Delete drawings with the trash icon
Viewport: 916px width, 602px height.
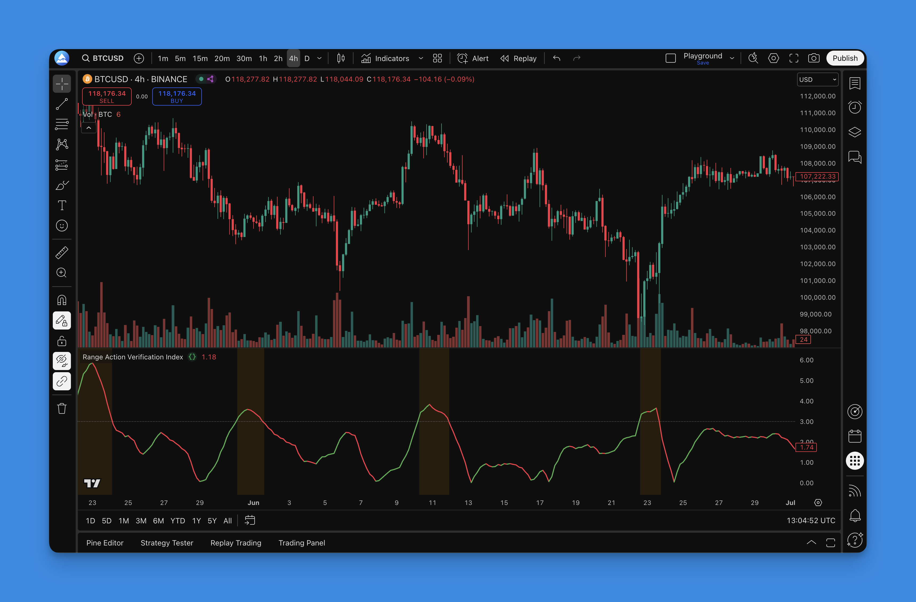(62, 408)
